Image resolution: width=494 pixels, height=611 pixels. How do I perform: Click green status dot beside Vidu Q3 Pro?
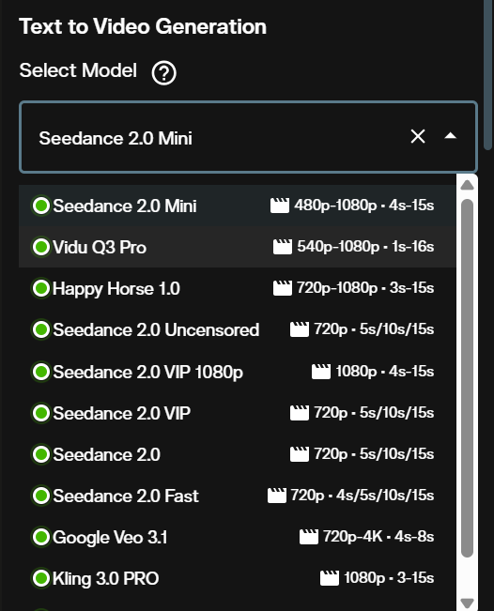[41, 247]
